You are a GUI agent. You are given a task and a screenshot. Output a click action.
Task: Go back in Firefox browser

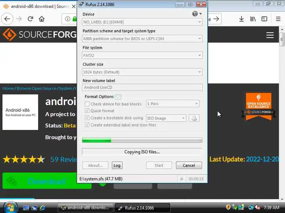[7, 19]
